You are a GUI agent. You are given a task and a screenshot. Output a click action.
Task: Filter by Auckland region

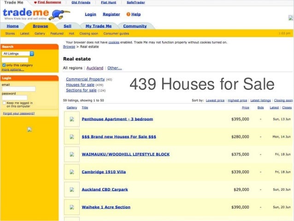point(94,68)
